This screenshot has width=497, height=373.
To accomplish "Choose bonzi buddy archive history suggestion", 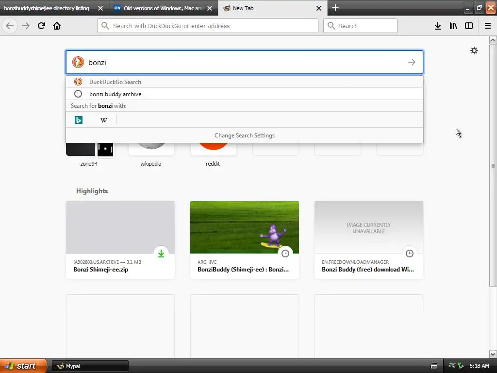I will tap(245, 94).
